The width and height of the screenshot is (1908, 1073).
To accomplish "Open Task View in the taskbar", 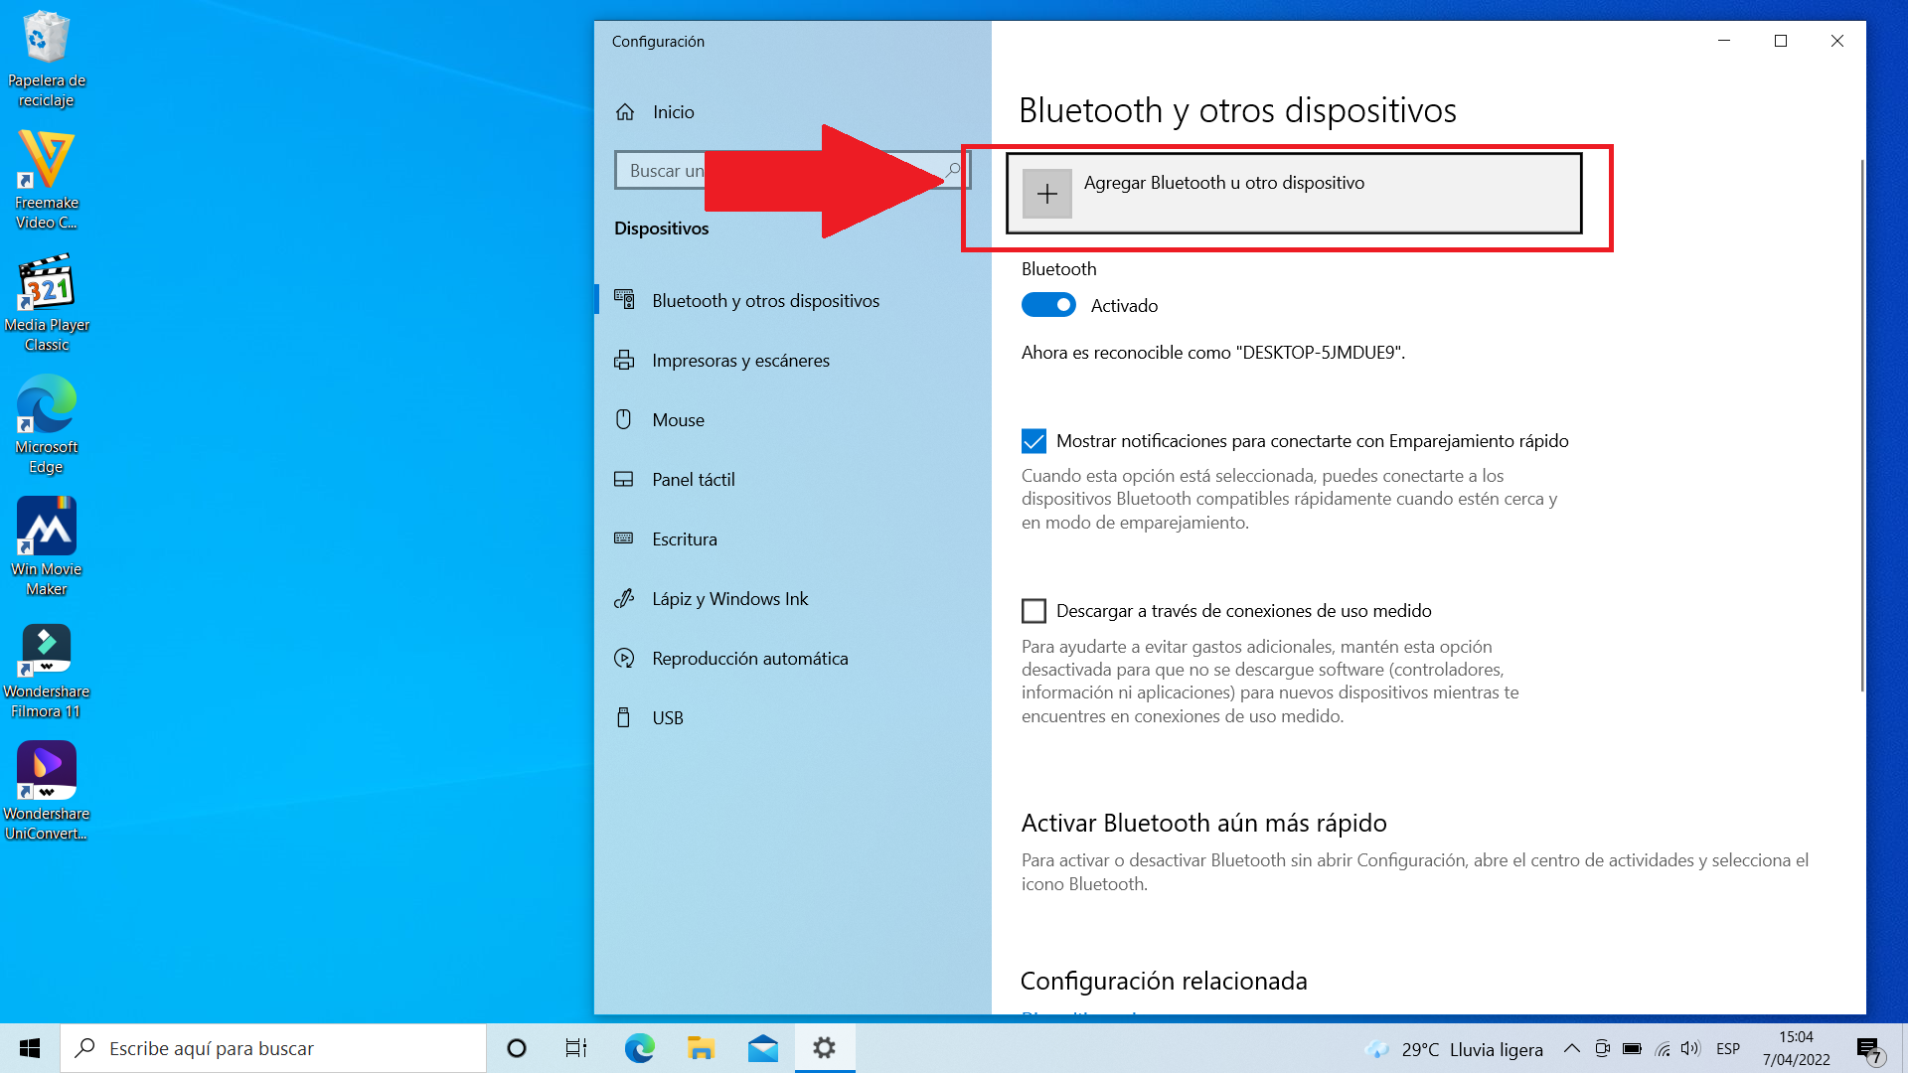I will (x=575, y=1048).
